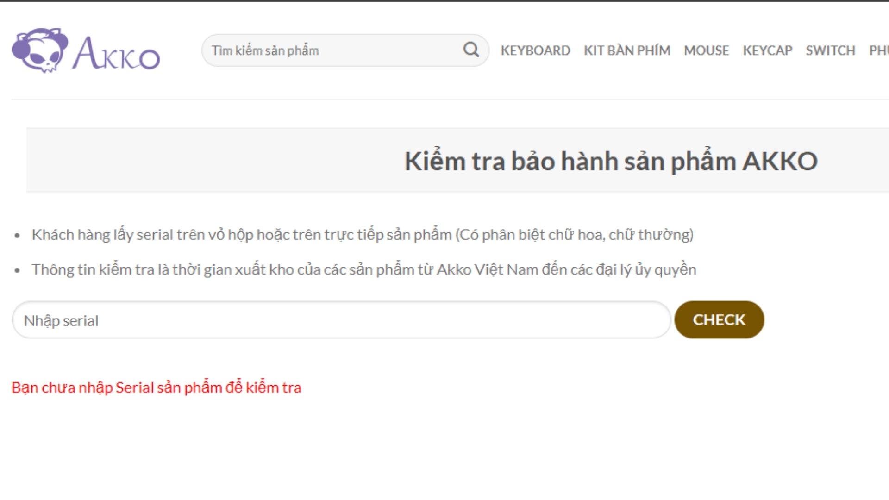
Task: Open the KEYCAP menu
Action: tap(767, 50)
